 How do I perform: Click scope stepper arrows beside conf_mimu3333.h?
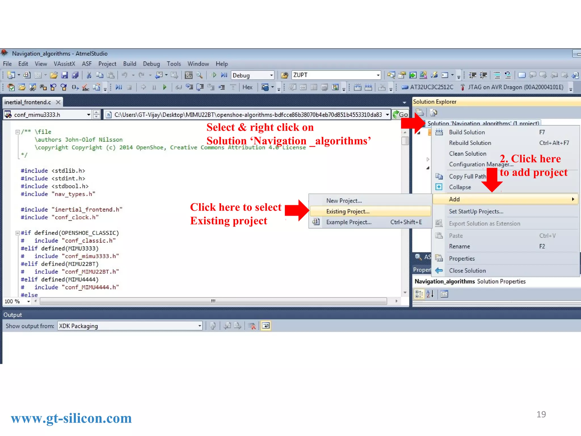pos(96,115)
